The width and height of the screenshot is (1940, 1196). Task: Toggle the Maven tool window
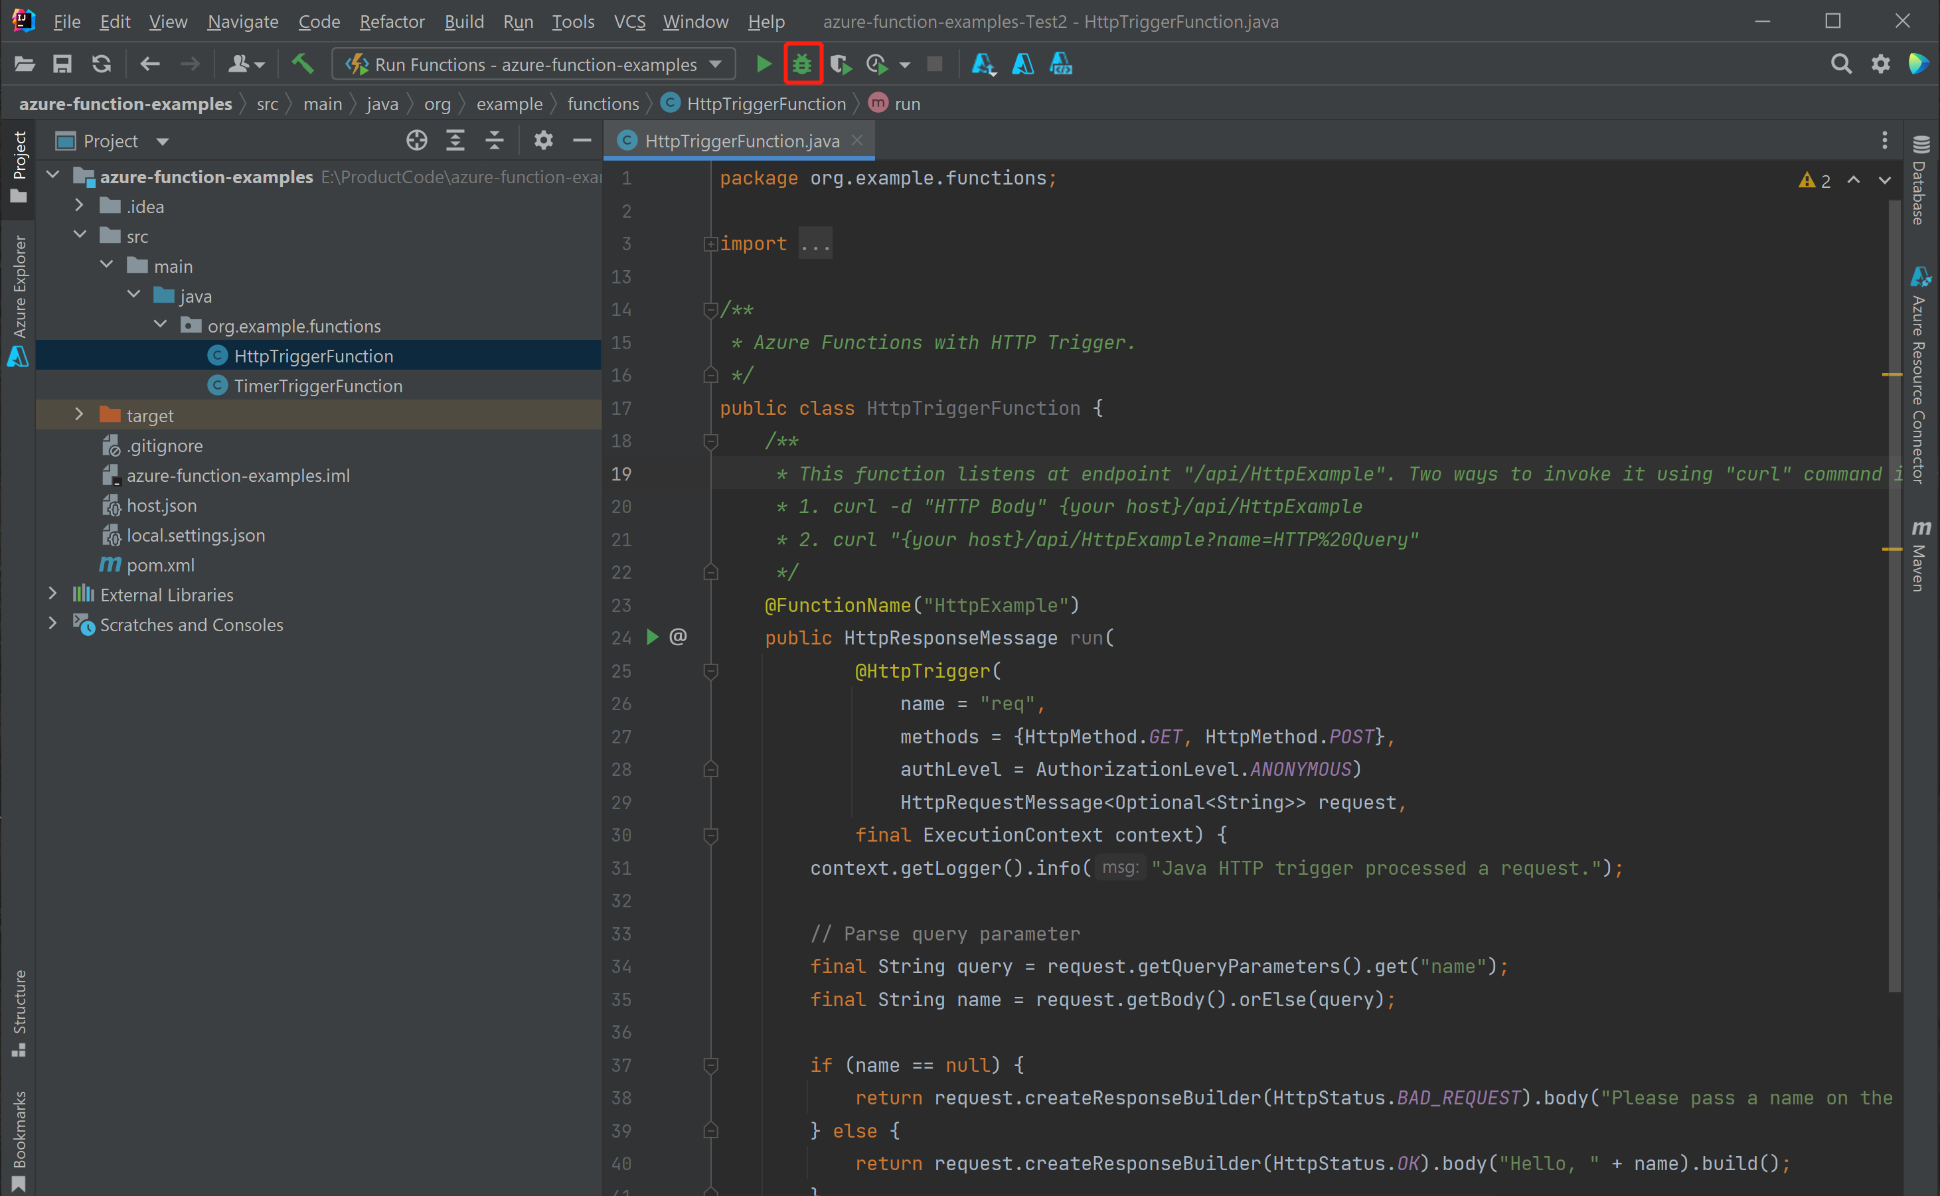coord(1919,557)
